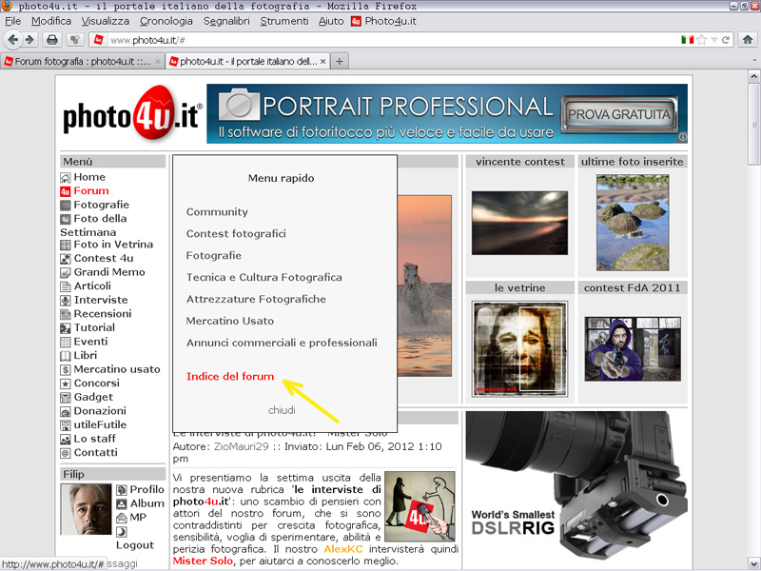This screenshot has width=761, height=571.
Task: Click the Libri book icon in sidebar
Action: point(66,356)
